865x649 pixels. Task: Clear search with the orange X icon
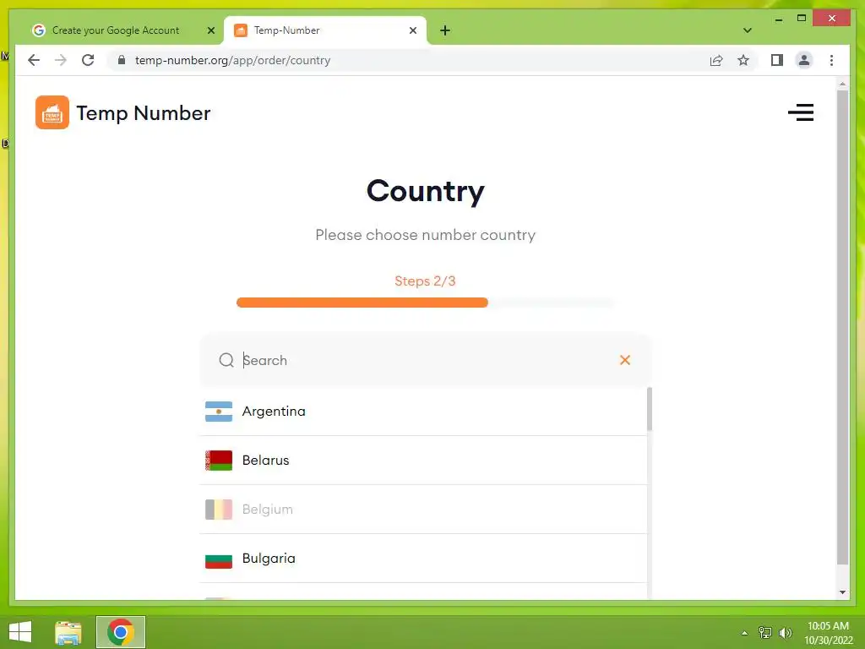pyautogui.click(x=624, y=360)
